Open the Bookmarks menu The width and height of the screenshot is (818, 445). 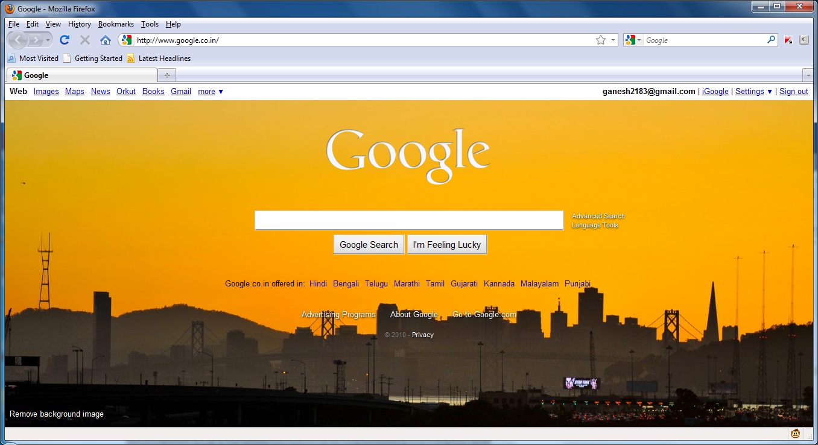[116, 24]
